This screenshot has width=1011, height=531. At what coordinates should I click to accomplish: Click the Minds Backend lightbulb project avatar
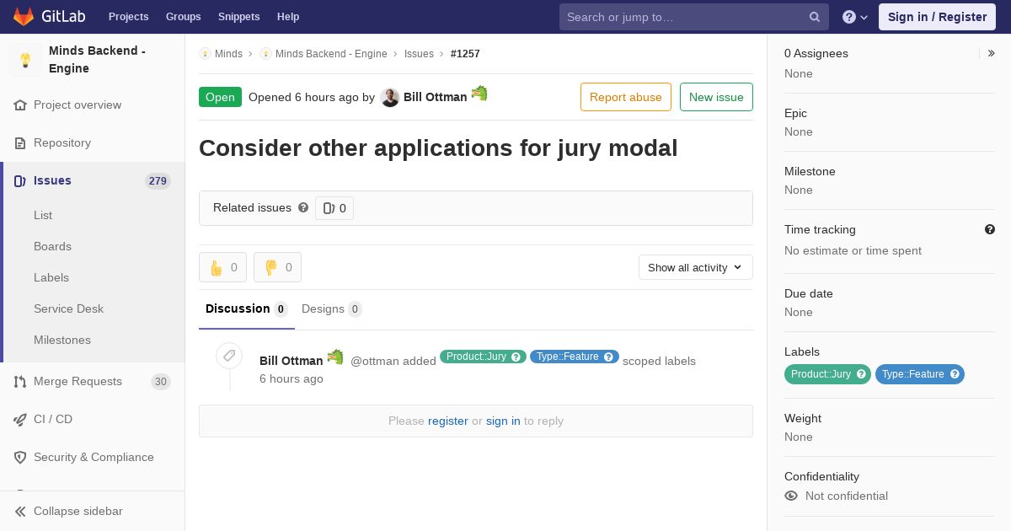click(25, 60)
